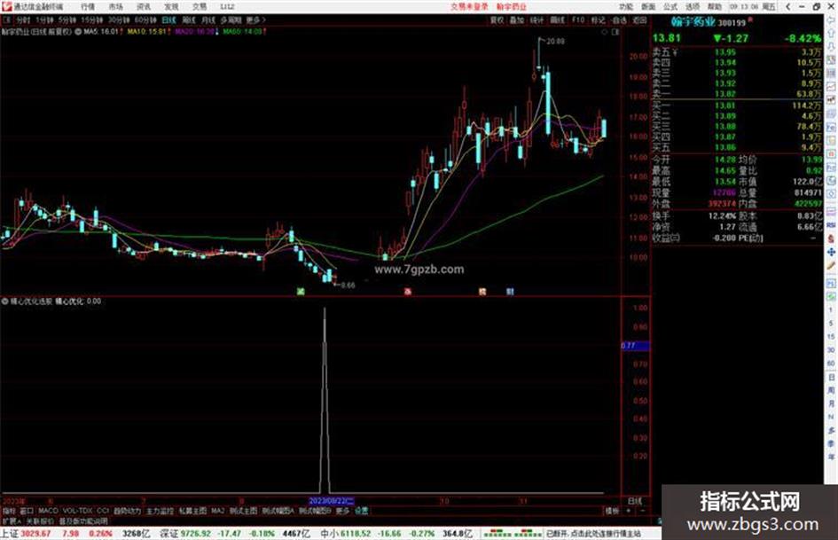Click the disconnected server status message
The image size is (838, 540).
tap(592, 534)
